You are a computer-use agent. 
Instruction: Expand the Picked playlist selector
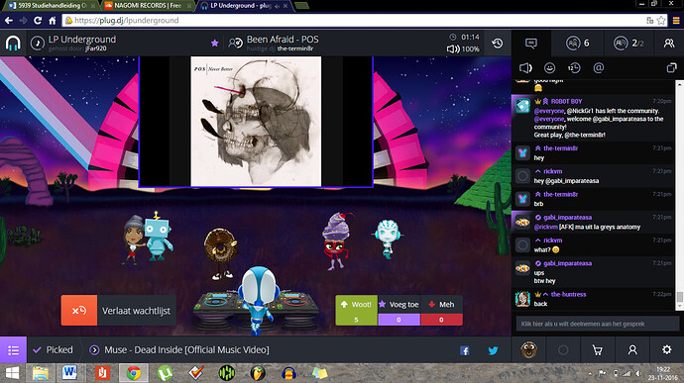pos(54,350)
